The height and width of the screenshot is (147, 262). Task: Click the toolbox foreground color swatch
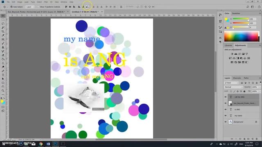pyautogui.click(x=2, y=101)
